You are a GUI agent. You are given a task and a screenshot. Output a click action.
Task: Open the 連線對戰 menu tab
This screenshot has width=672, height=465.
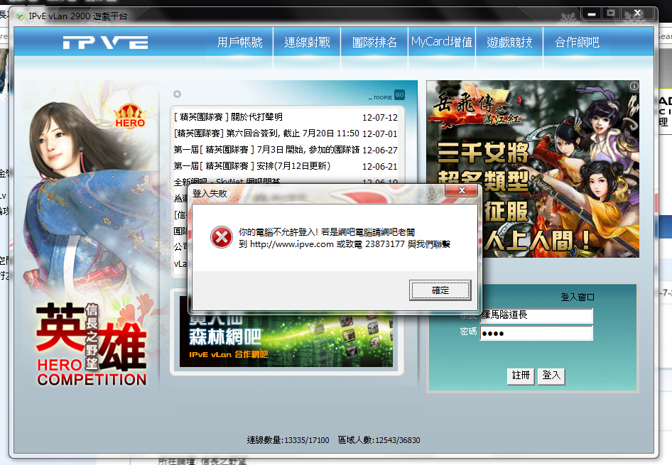307,43
